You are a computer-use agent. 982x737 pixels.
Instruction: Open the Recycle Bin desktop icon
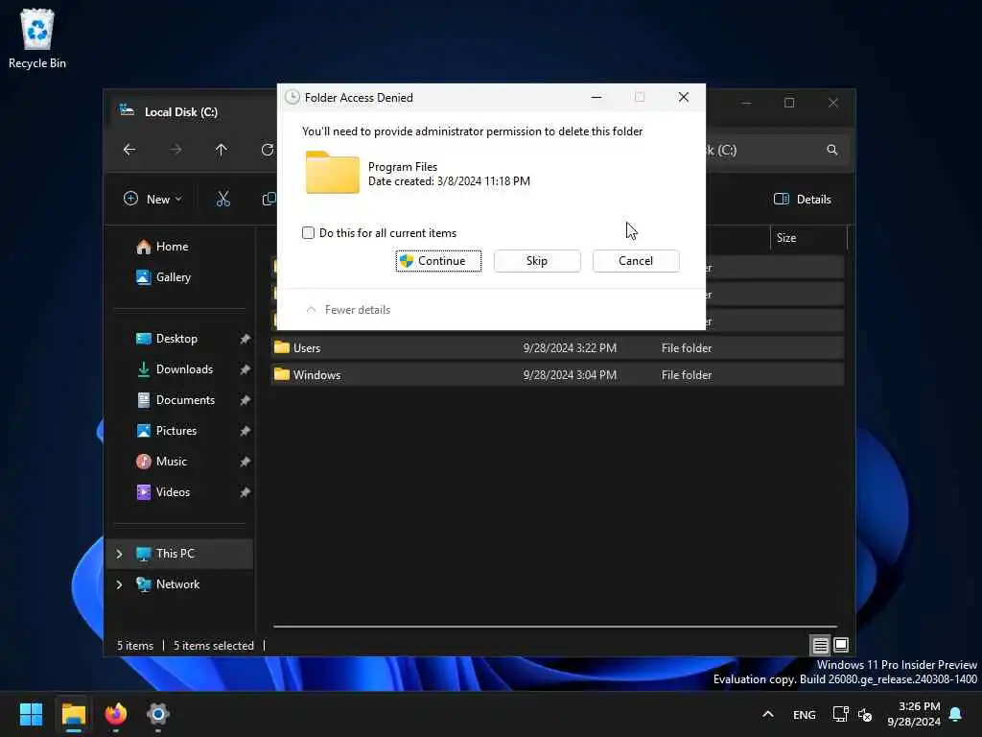click(x=37, y=38)
